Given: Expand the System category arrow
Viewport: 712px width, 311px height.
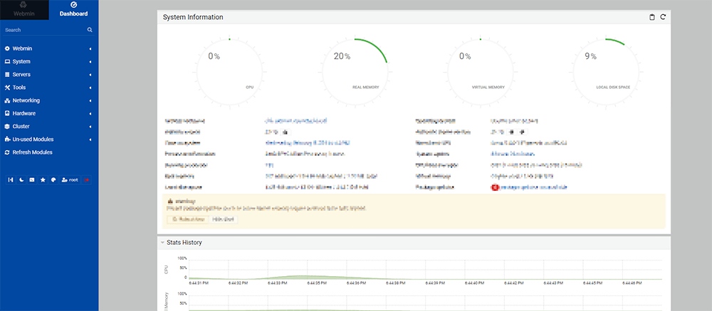Looking at the screenshot, I should point(90,62).
